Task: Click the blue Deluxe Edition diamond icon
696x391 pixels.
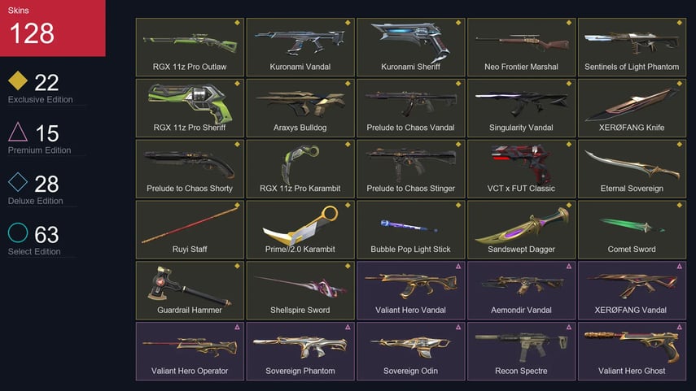Action: 18,182
